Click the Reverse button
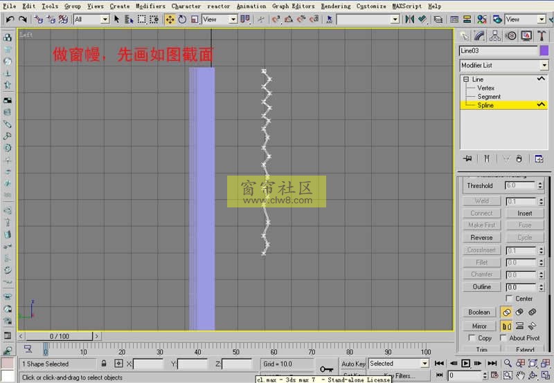The width and height of the screenshot is (554, 383). pos(481,237)
